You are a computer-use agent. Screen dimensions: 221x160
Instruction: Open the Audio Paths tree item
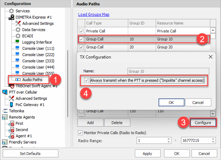[32, 80]
